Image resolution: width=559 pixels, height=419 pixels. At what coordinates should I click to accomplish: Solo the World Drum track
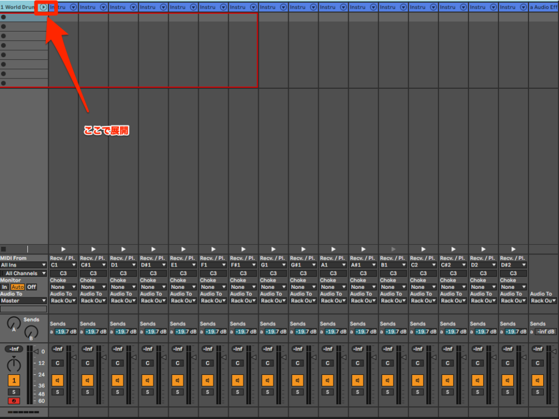pos(14,392)
